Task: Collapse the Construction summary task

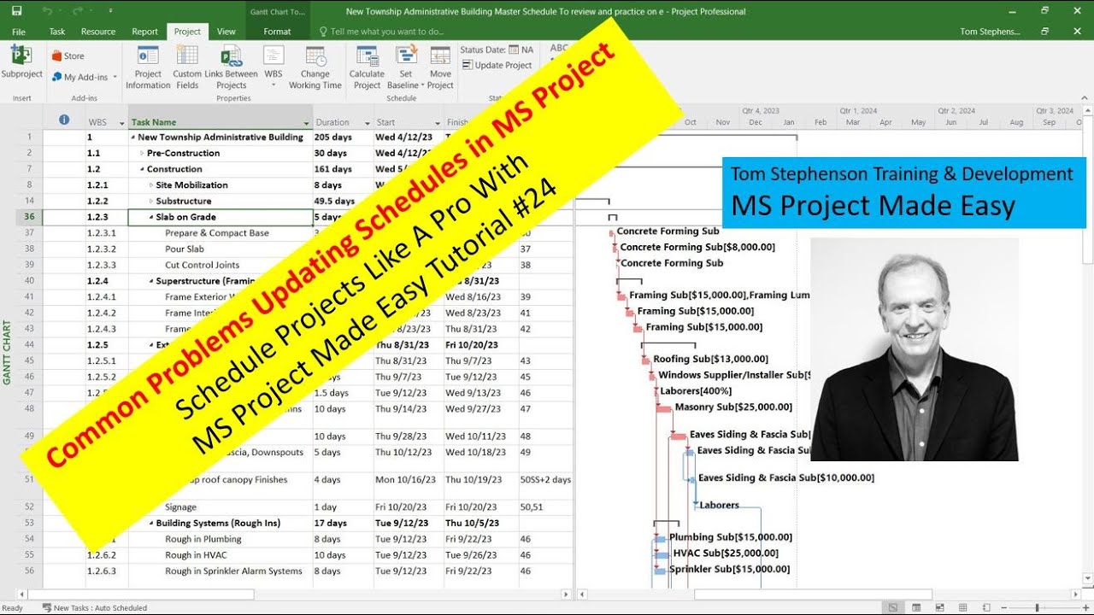Action: (x=142, y=169)
